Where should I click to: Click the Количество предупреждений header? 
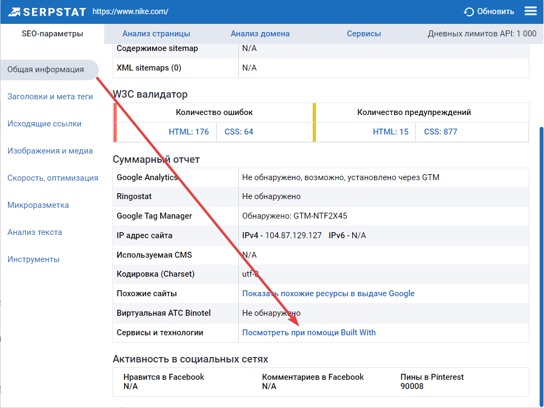tap(414, 112)
